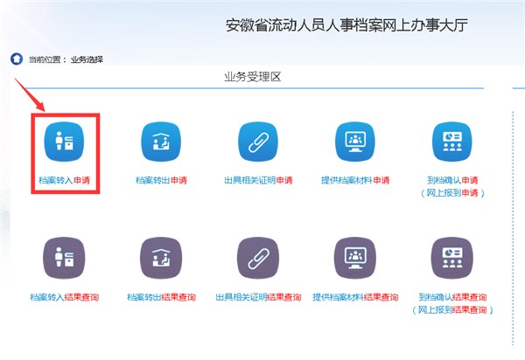This screenshot has height=360, width=525.
Task: Click the 安徽省流动人员人事档案网上办事大厅 title
Action: tap(346, 25)
